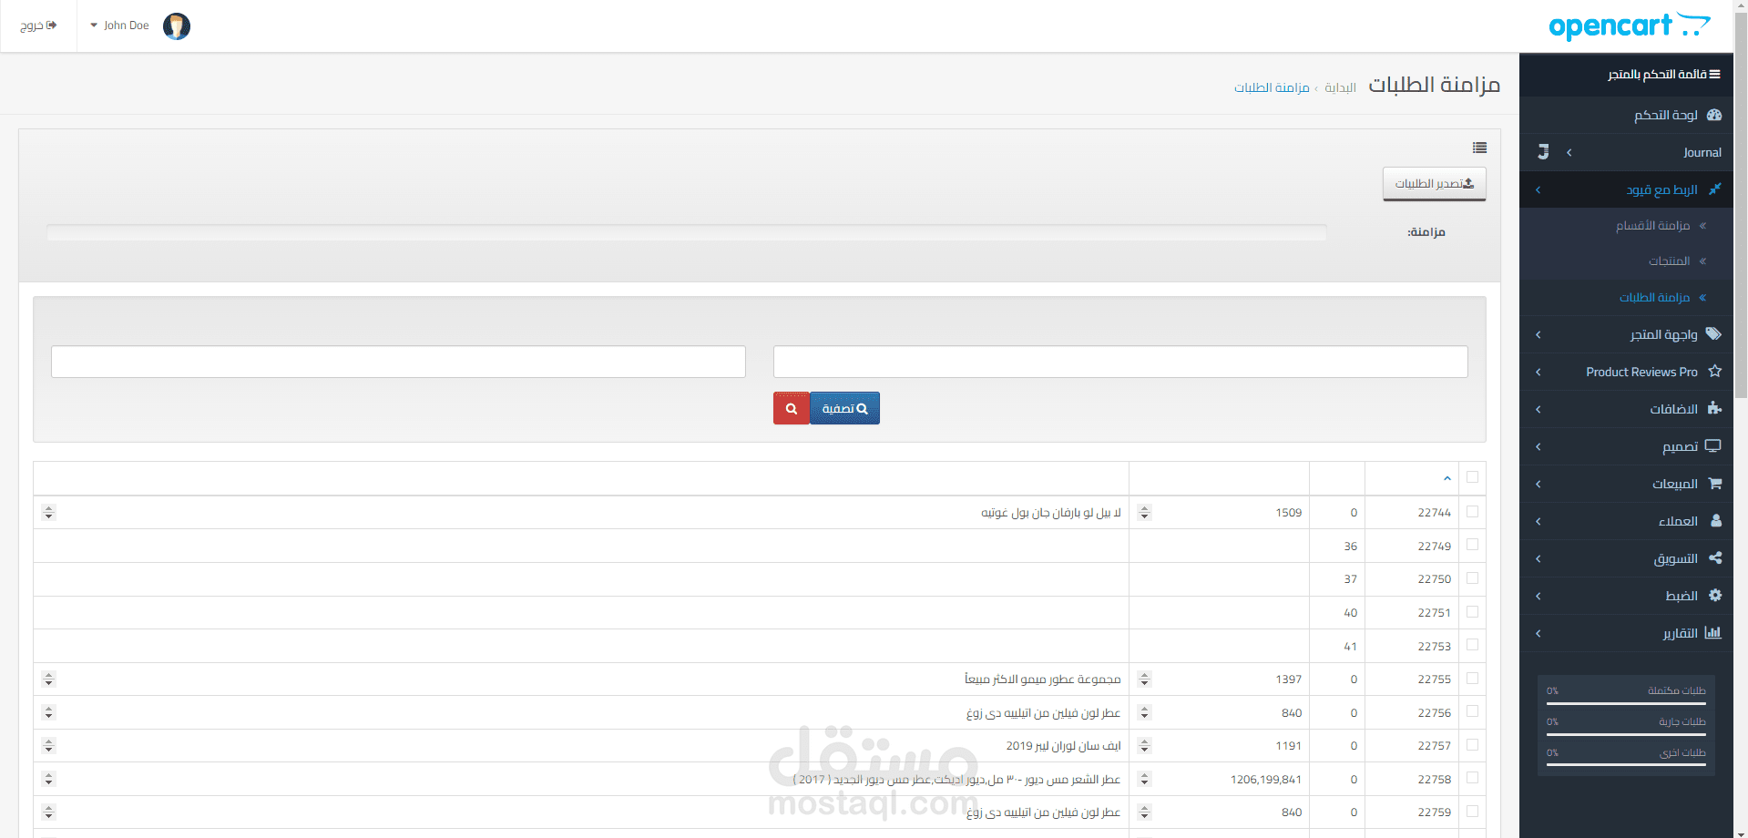Click double-arrow icon beside المنتجات
1748x838 pixels.
click(x=1702, y=261)
